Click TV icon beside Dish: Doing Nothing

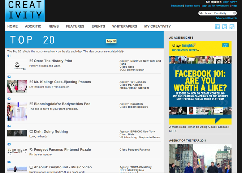31,132
